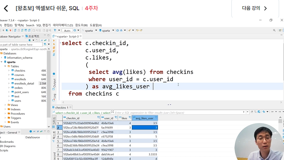This screenshot has width=284, height=160.
Task: Go back using the left chevron arrow
Action: click(x=6, y=8)
